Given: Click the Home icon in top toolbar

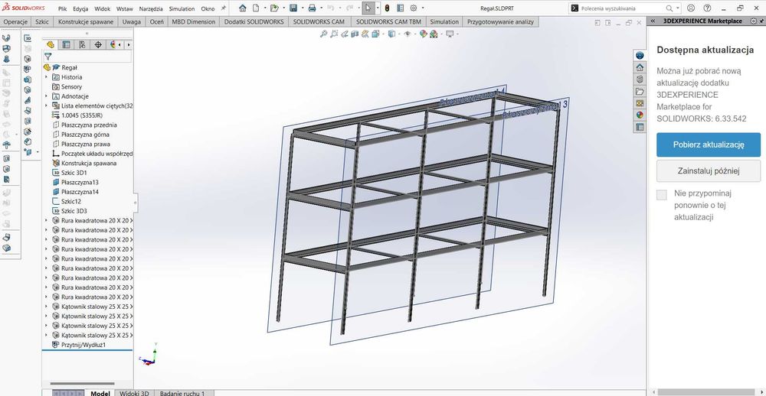Looking at the screenshot, I should tap(242, 8).
